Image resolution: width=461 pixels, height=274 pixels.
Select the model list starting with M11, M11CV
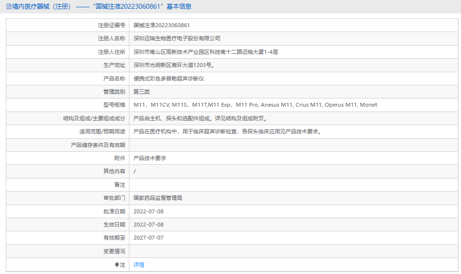point(255,105)
